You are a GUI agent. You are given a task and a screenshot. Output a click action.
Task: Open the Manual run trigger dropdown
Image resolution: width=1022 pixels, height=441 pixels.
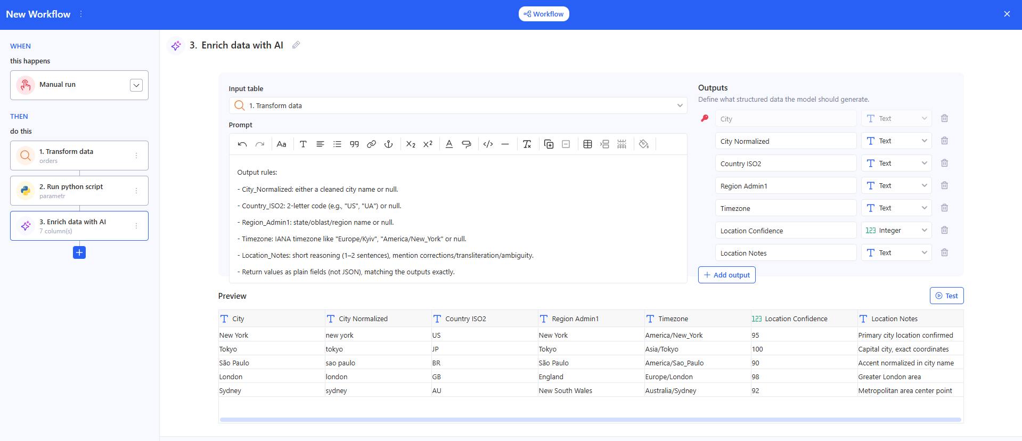coord(136,85)
